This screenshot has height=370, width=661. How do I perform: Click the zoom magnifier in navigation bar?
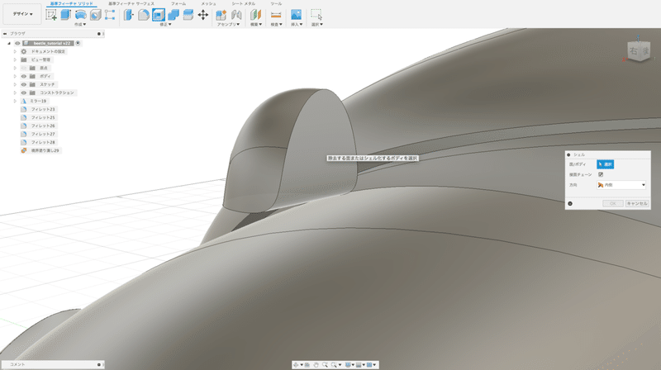coord(325,364)
